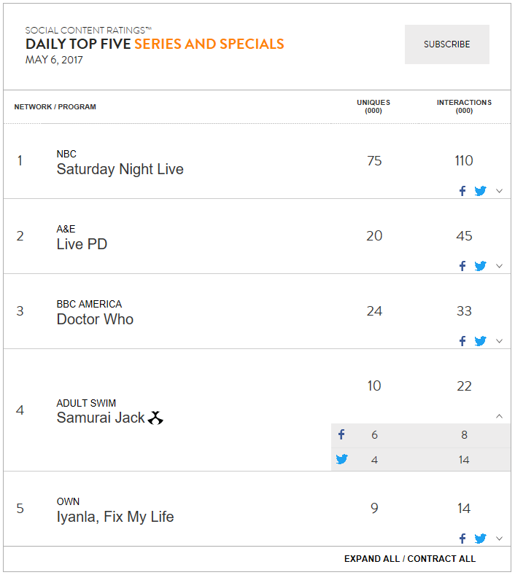Click the Twitter icon under Live PD

pyautogui.click(x=480, y=266)
